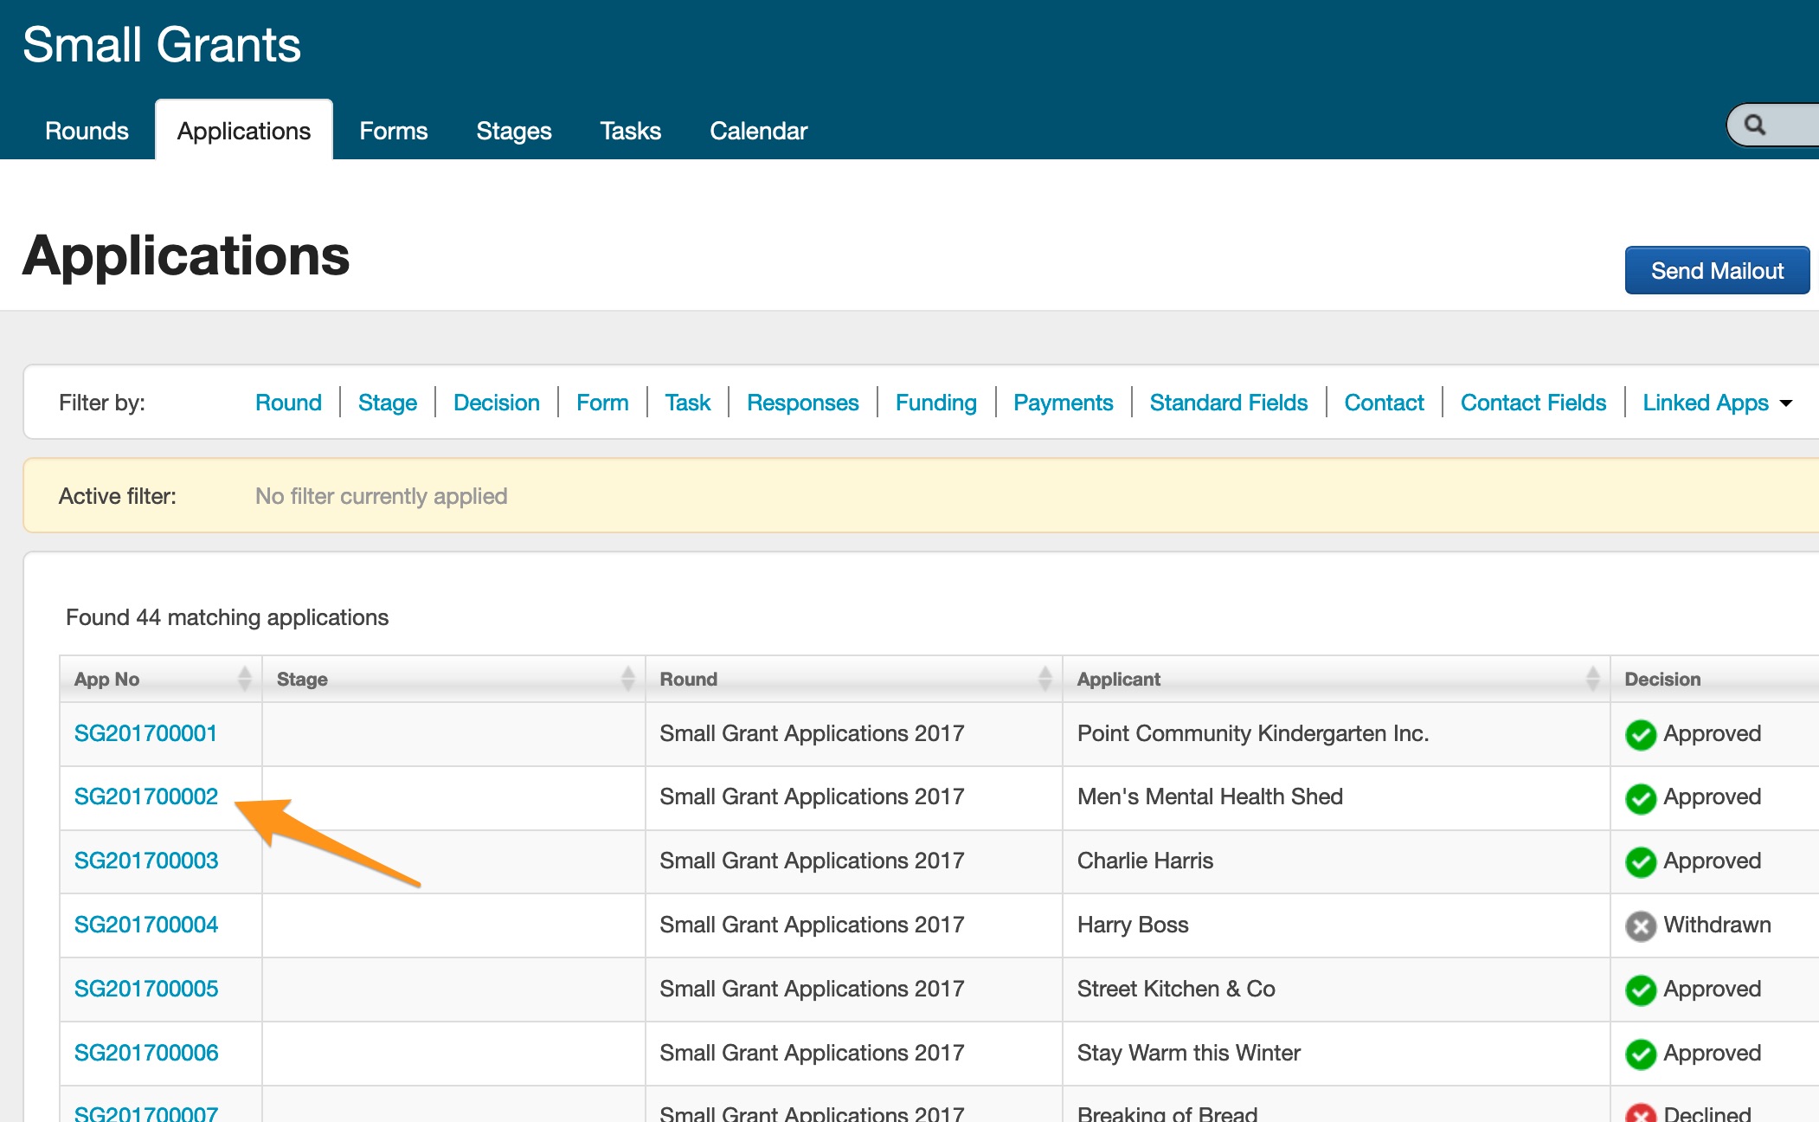Click Approved checkmark icon for Charlie Harris row

click(x=1640, y=862)
